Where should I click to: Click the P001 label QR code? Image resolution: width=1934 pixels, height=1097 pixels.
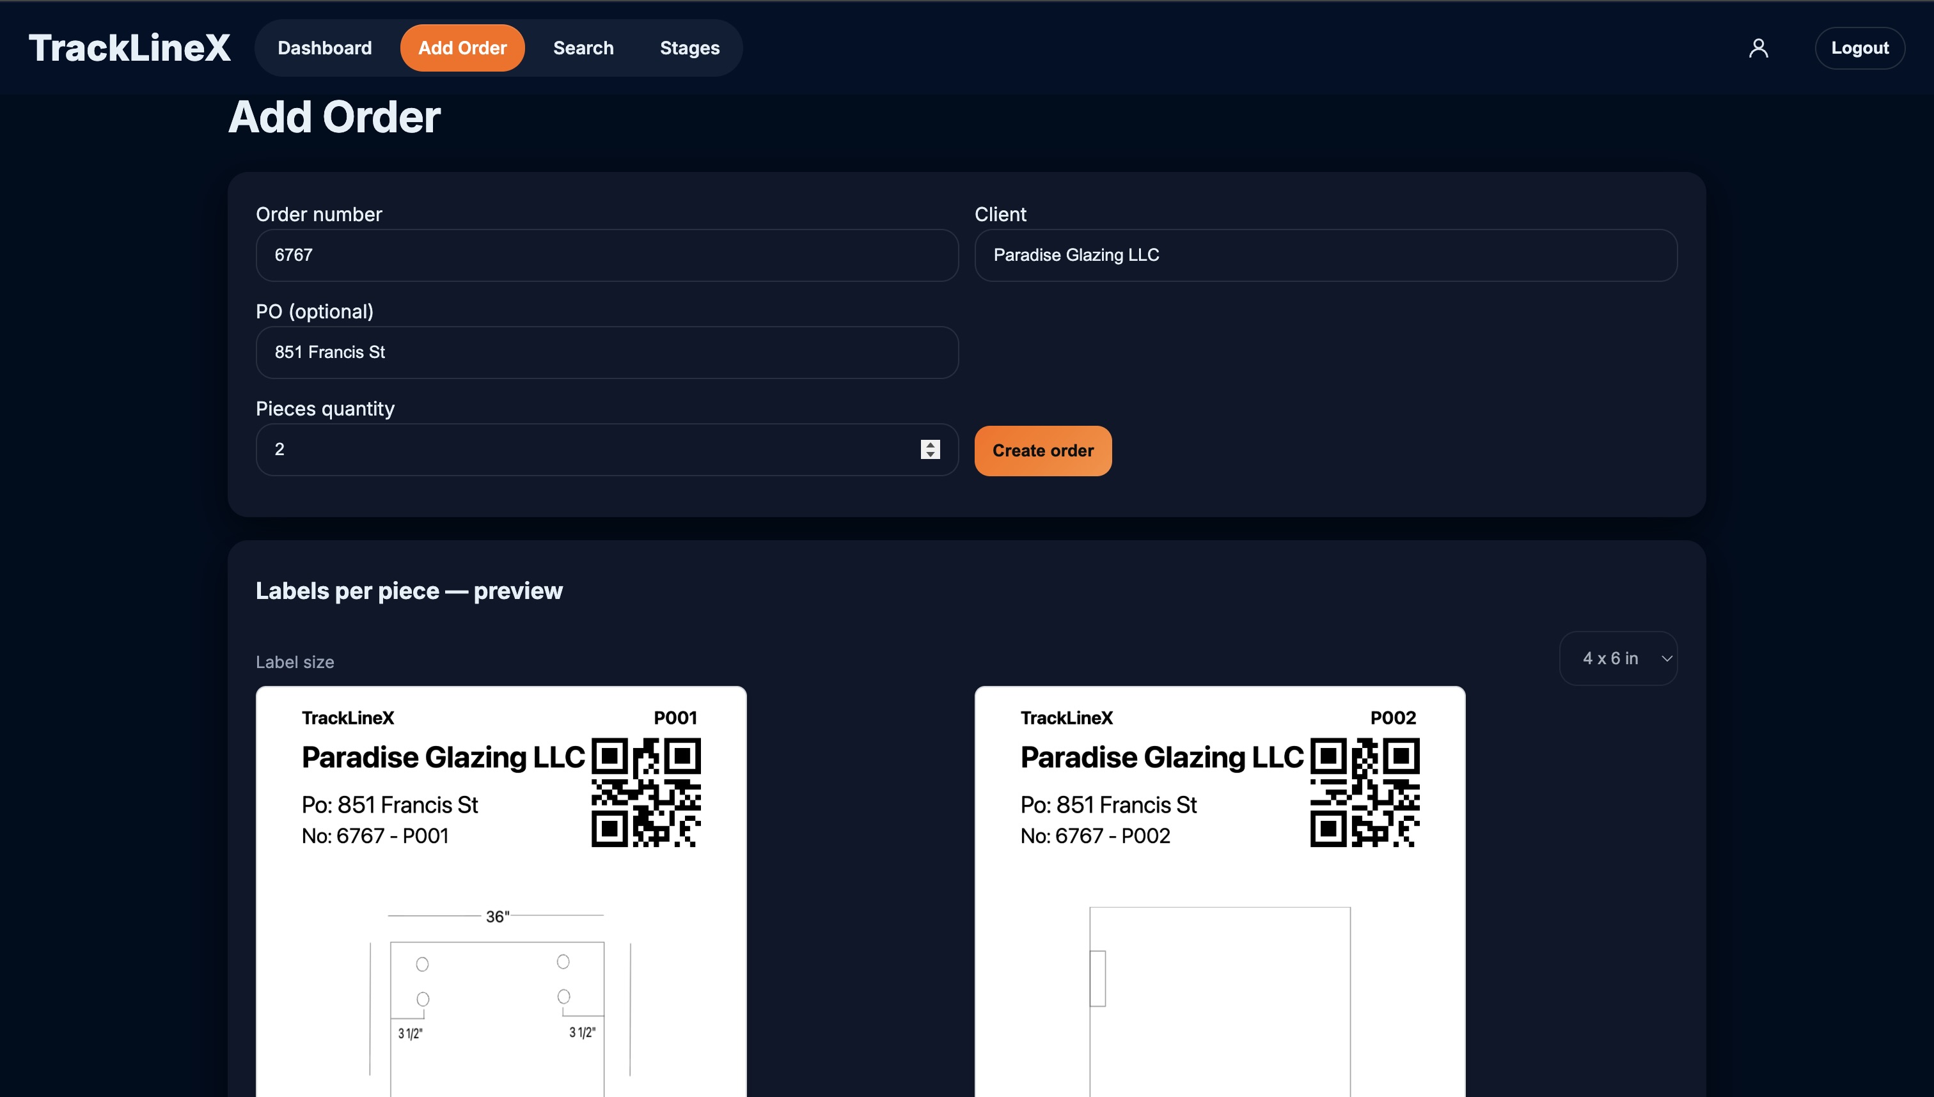[646, 792]
